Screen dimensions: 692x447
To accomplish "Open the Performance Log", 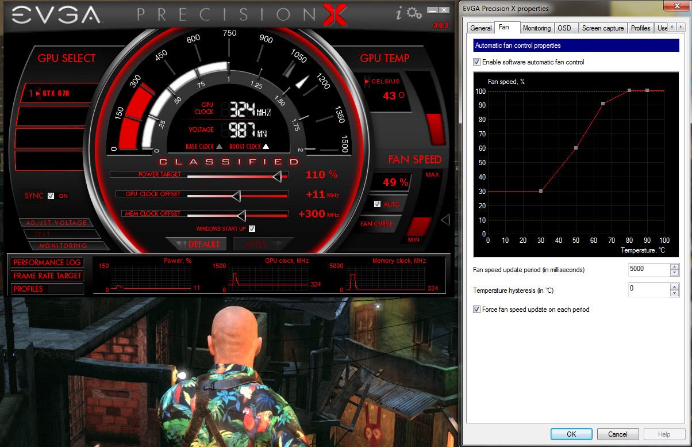I will tap(47, 262).
